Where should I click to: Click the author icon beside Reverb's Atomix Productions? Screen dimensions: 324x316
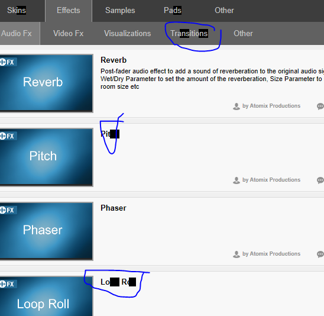pos(236,107)
